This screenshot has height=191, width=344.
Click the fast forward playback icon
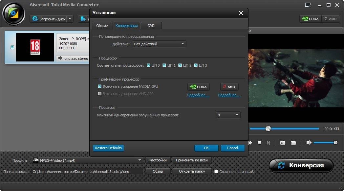[250, 143]
